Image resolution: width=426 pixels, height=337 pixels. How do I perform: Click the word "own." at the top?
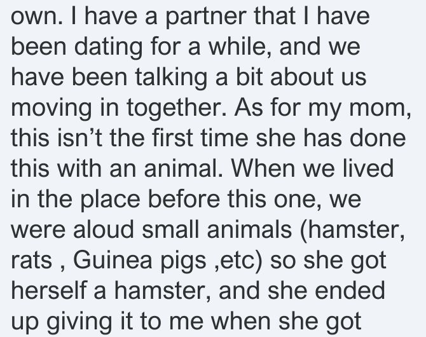pos(37,17)
